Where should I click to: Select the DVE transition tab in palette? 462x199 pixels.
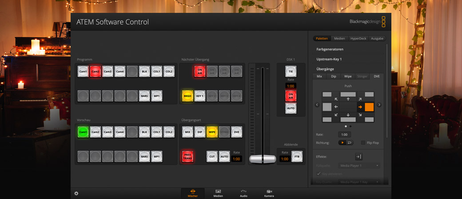point(377,76)
